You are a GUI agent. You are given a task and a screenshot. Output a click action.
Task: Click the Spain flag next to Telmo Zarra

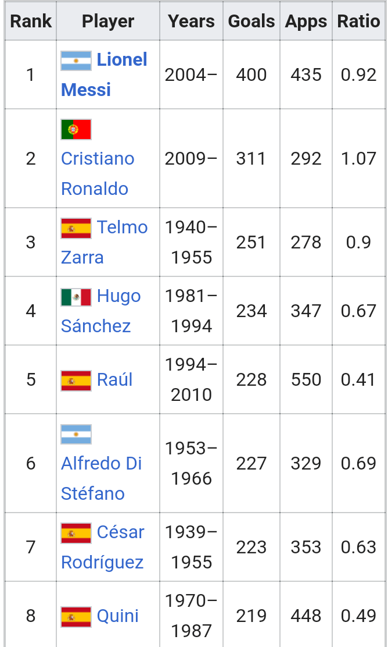tap(76, 229)
